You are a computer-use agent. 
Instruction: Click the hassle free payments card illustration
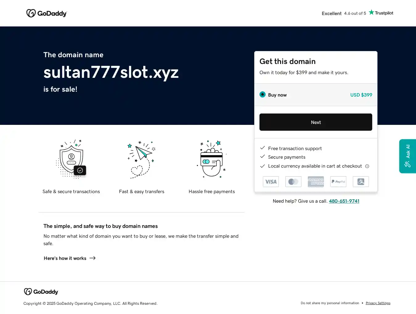click(x=212, y=159)
